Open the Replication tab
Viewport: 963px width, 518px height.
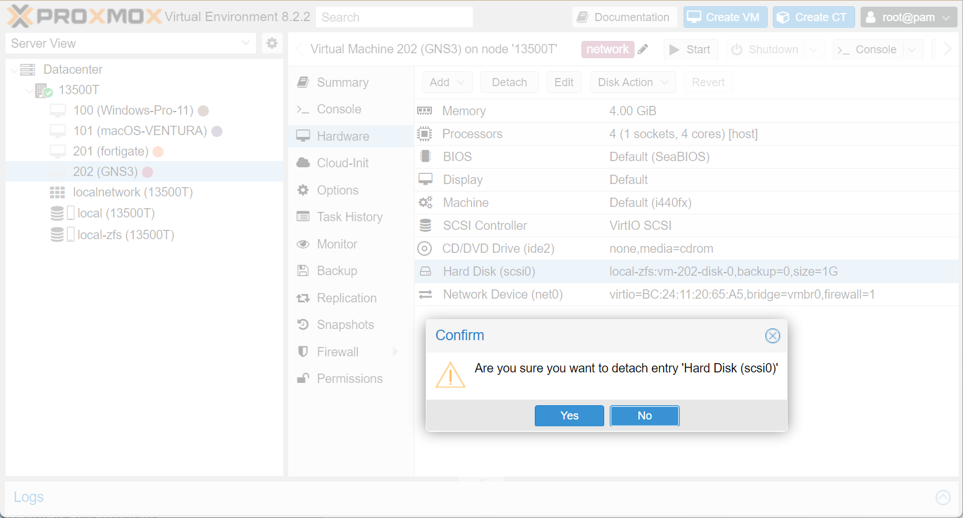point(351,298)
